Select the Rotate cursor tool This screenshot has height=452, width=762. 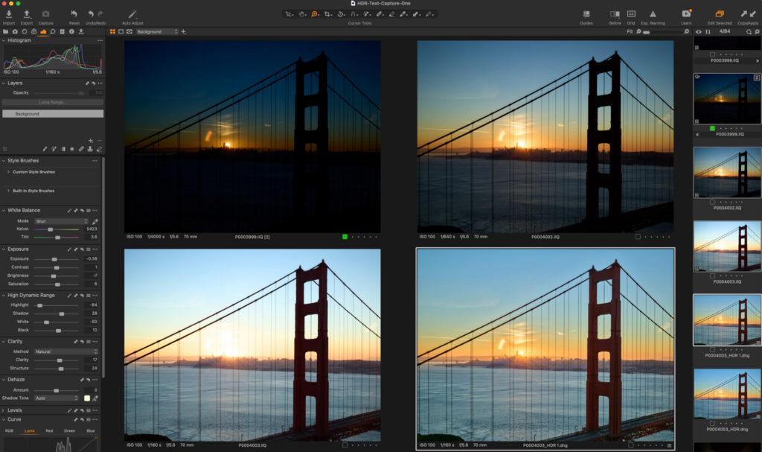coord(341,14)
